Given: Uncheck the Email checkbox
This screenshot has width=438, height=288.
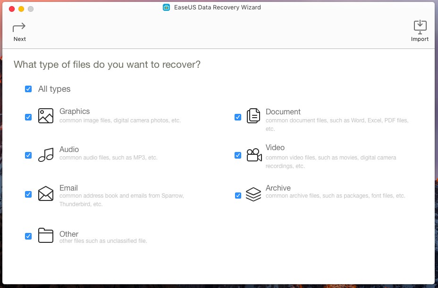Looking at the screenshot, I should 28,194.
